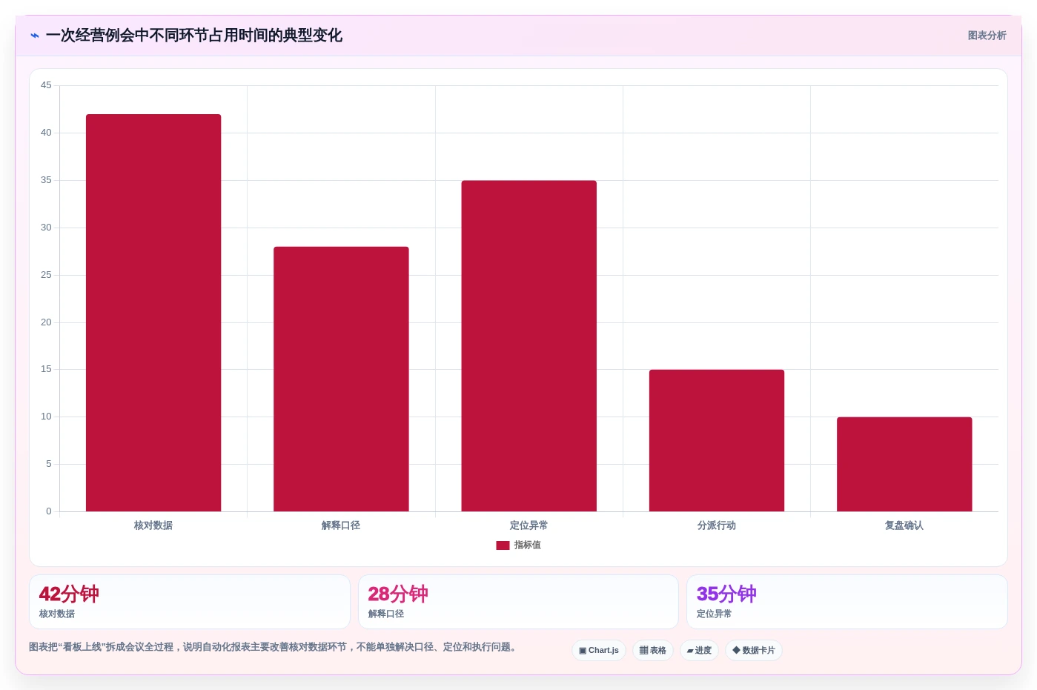Click the Chart.js tag chip
This screenshot has width=1037, height=690.
pyautogui.click(x=599, y=651)
